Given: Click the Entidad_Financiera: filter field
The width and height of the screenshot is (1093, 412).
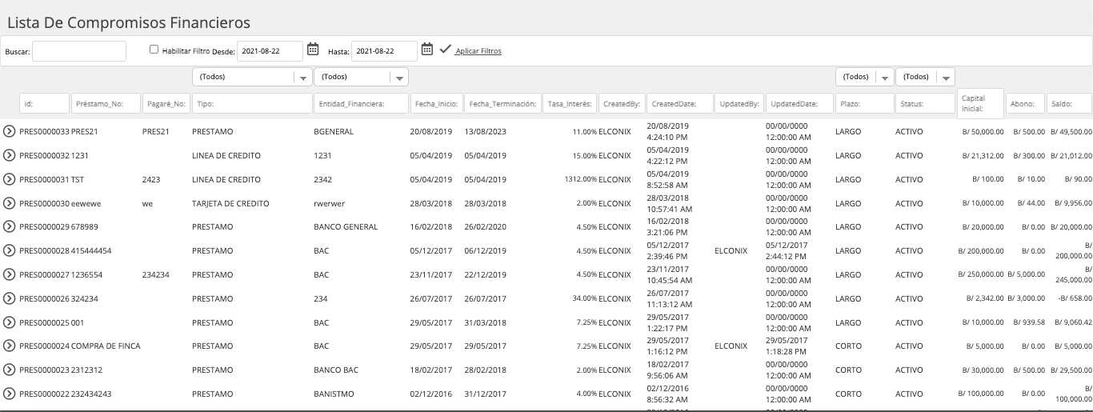Looking at the screenshot, I should point(362,103).
